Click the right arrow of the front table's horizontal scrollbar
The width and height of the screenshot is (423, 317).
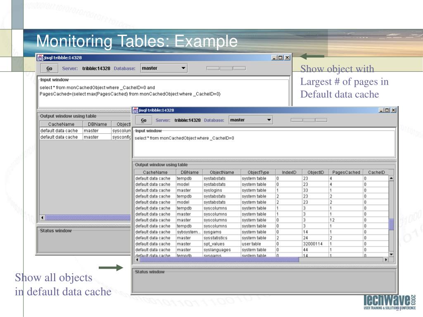(386, 260)
